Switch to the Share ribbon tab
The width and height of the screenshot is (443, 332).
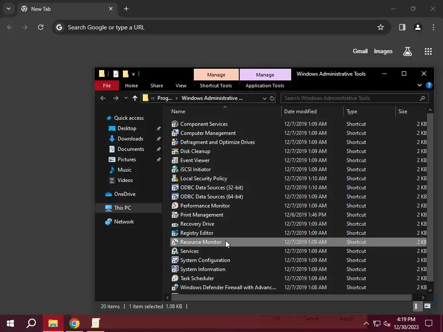[x=157, y=86]
